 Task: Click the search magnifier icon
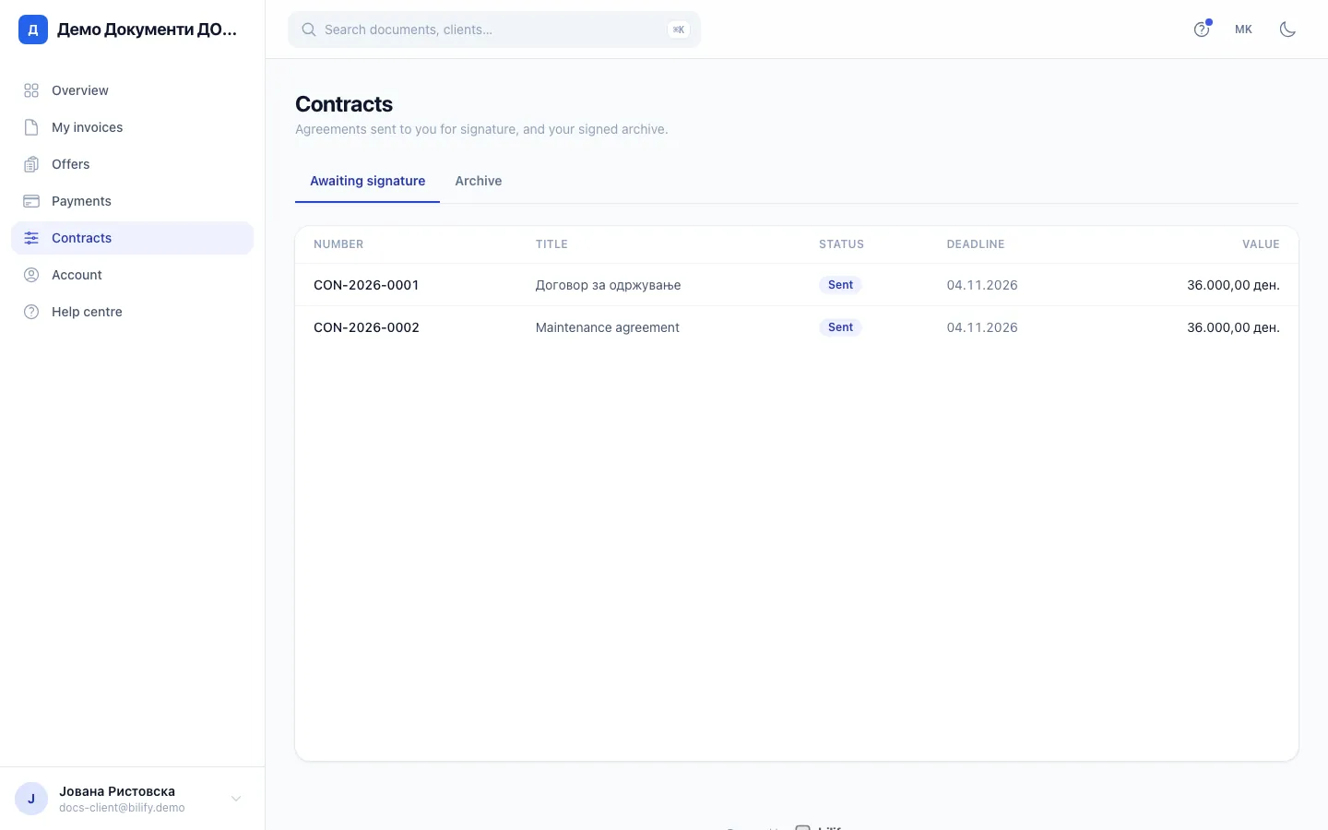[309, 30]
